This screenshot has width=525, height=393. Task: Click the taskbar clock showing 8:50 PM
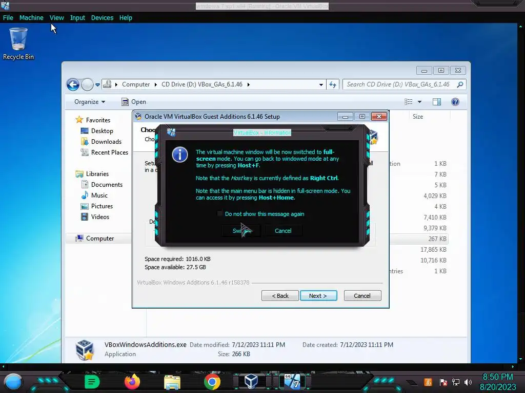point(497,377)
